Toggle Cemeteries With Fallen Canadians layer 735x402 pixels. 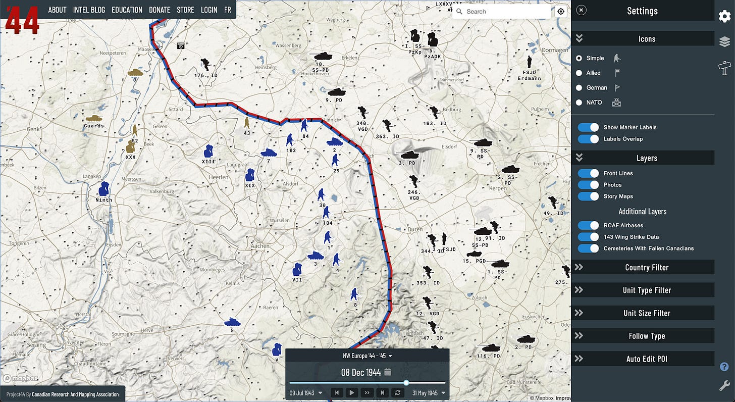(x=588, y=248)
